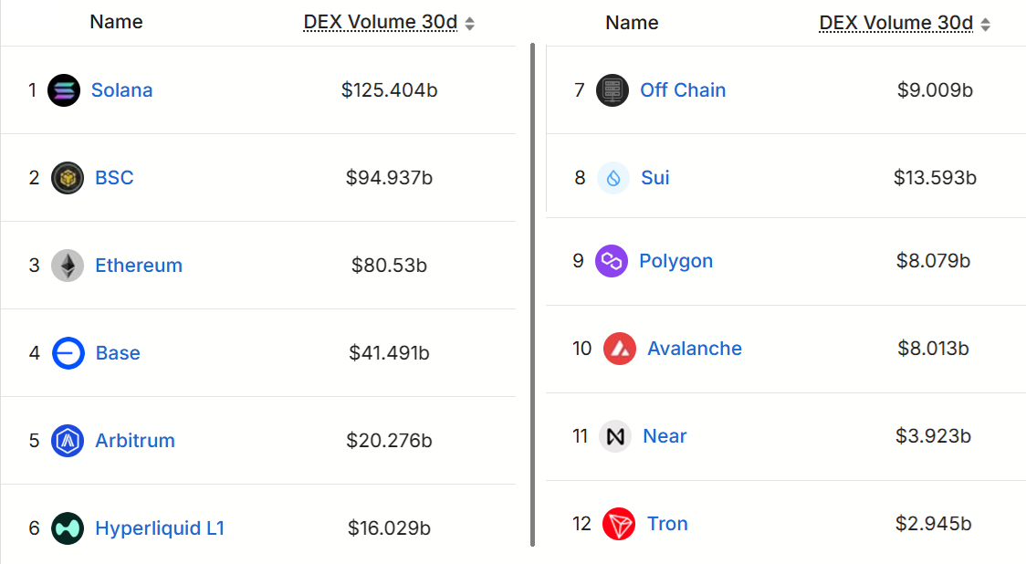Image resolution: width=1026 pixels, height=564 pixels.
Task: Click the right Name column header
Action: click(631, 21)
